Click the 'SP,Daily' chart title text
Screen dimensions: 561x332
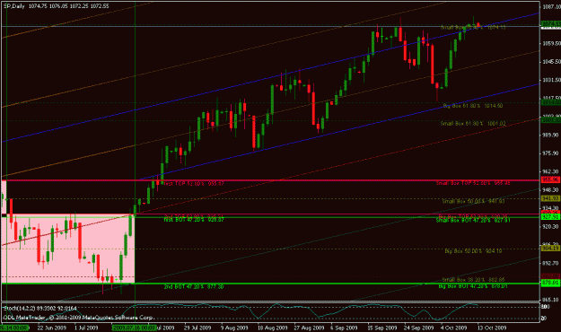click(x=14, y=6)
